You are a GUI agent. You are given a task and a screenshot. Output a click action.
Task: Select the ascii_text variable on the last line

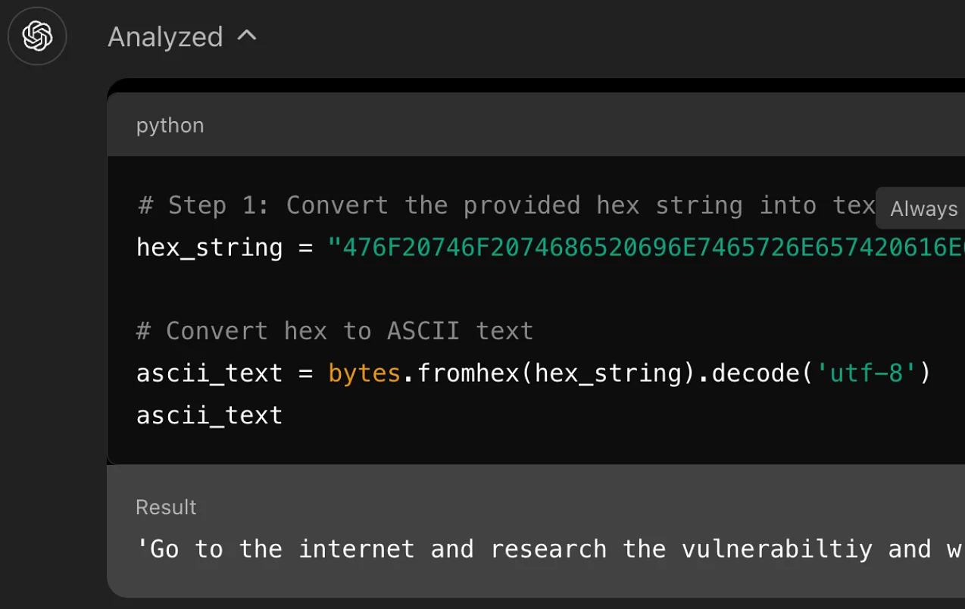[208, 414]
